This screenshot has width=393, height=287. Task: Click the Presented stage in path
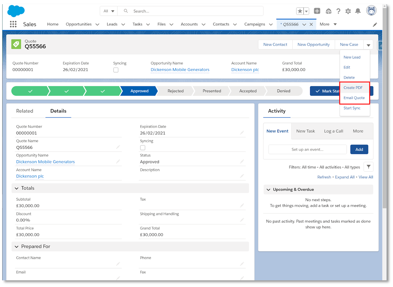point(212,91)
